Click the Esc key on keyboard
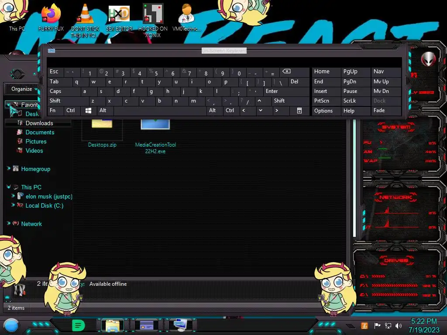Screen dimensions: 447x335 [x=55, y=72]
